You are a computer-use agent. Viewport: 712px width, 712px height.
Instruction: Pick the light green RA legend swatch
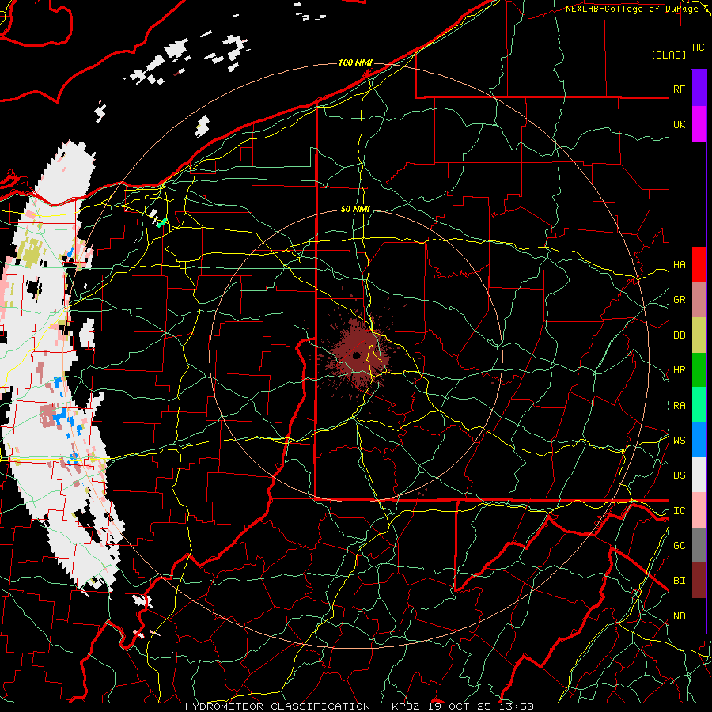699,405
